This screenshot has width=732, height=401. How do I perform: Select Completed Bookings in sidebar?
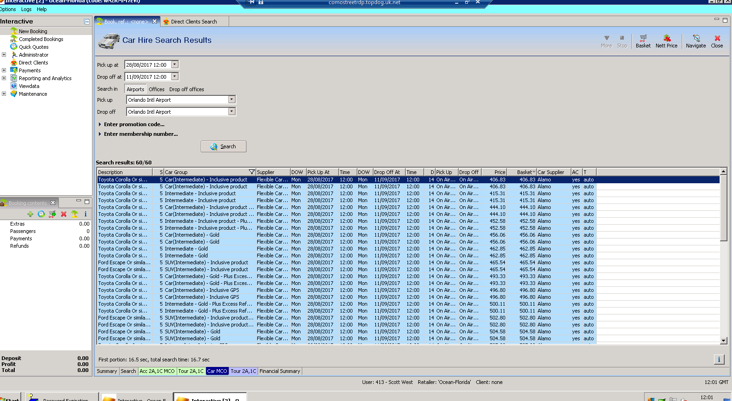tap(41, 39)
